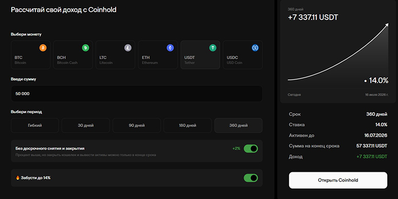Image resolution: width=398 pixels, height=199 pixels.
Task: Click the orange Bitcoin coin icon
Action: point(43,47)
